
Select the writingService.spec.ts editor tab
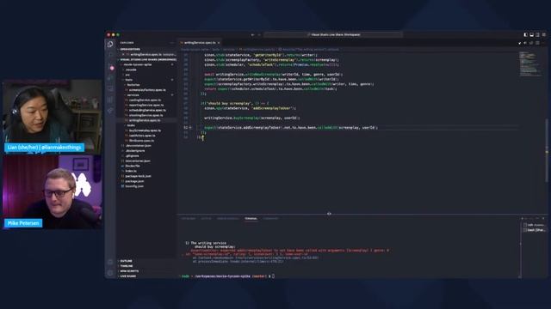point(200,43)
